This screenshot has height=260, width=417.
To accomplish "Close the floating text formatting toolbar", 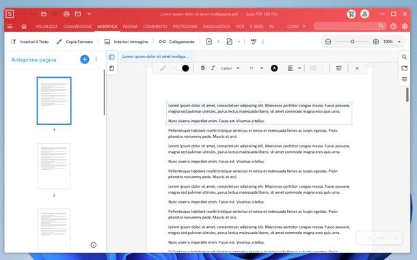I will (357, 68).
